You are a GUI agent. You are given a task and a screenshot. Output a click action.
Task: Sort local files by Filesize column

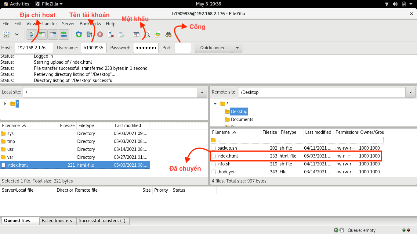point(64,126)
